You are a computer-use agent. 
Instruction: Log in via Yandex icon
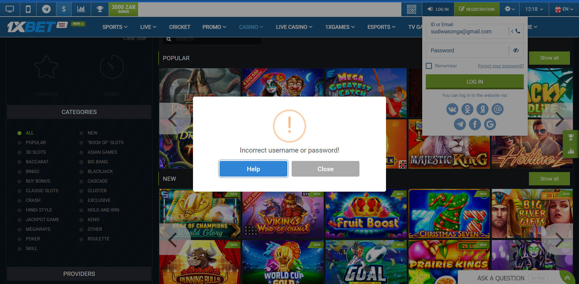[x=482, y=109]
